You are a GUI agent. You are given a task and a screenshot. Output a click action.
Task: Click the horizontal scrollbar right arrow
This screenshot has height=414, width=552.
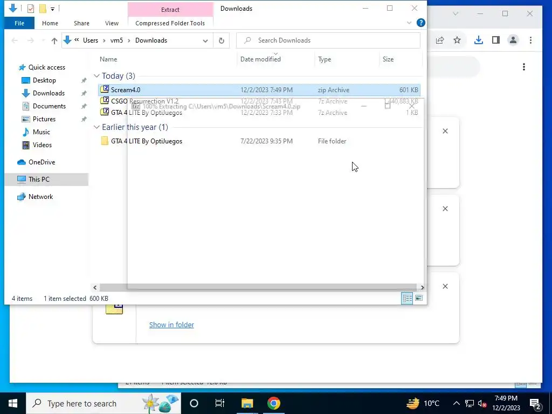(422, 287)
